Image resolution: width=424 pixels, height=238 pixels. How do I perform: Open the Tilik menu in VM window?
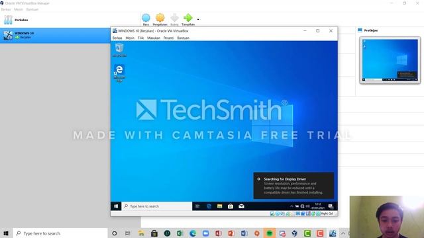coord(141,38)
